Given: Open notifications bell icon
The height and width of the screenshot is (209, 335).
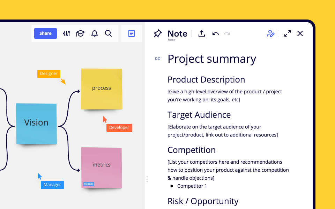Looking at the screenshot, I should [x=95, y=33].
